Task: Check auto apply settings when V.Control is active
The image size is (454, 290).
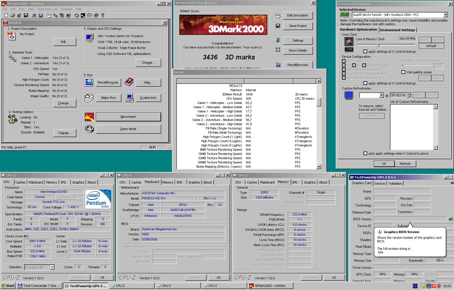Action: tap(365, 153)
